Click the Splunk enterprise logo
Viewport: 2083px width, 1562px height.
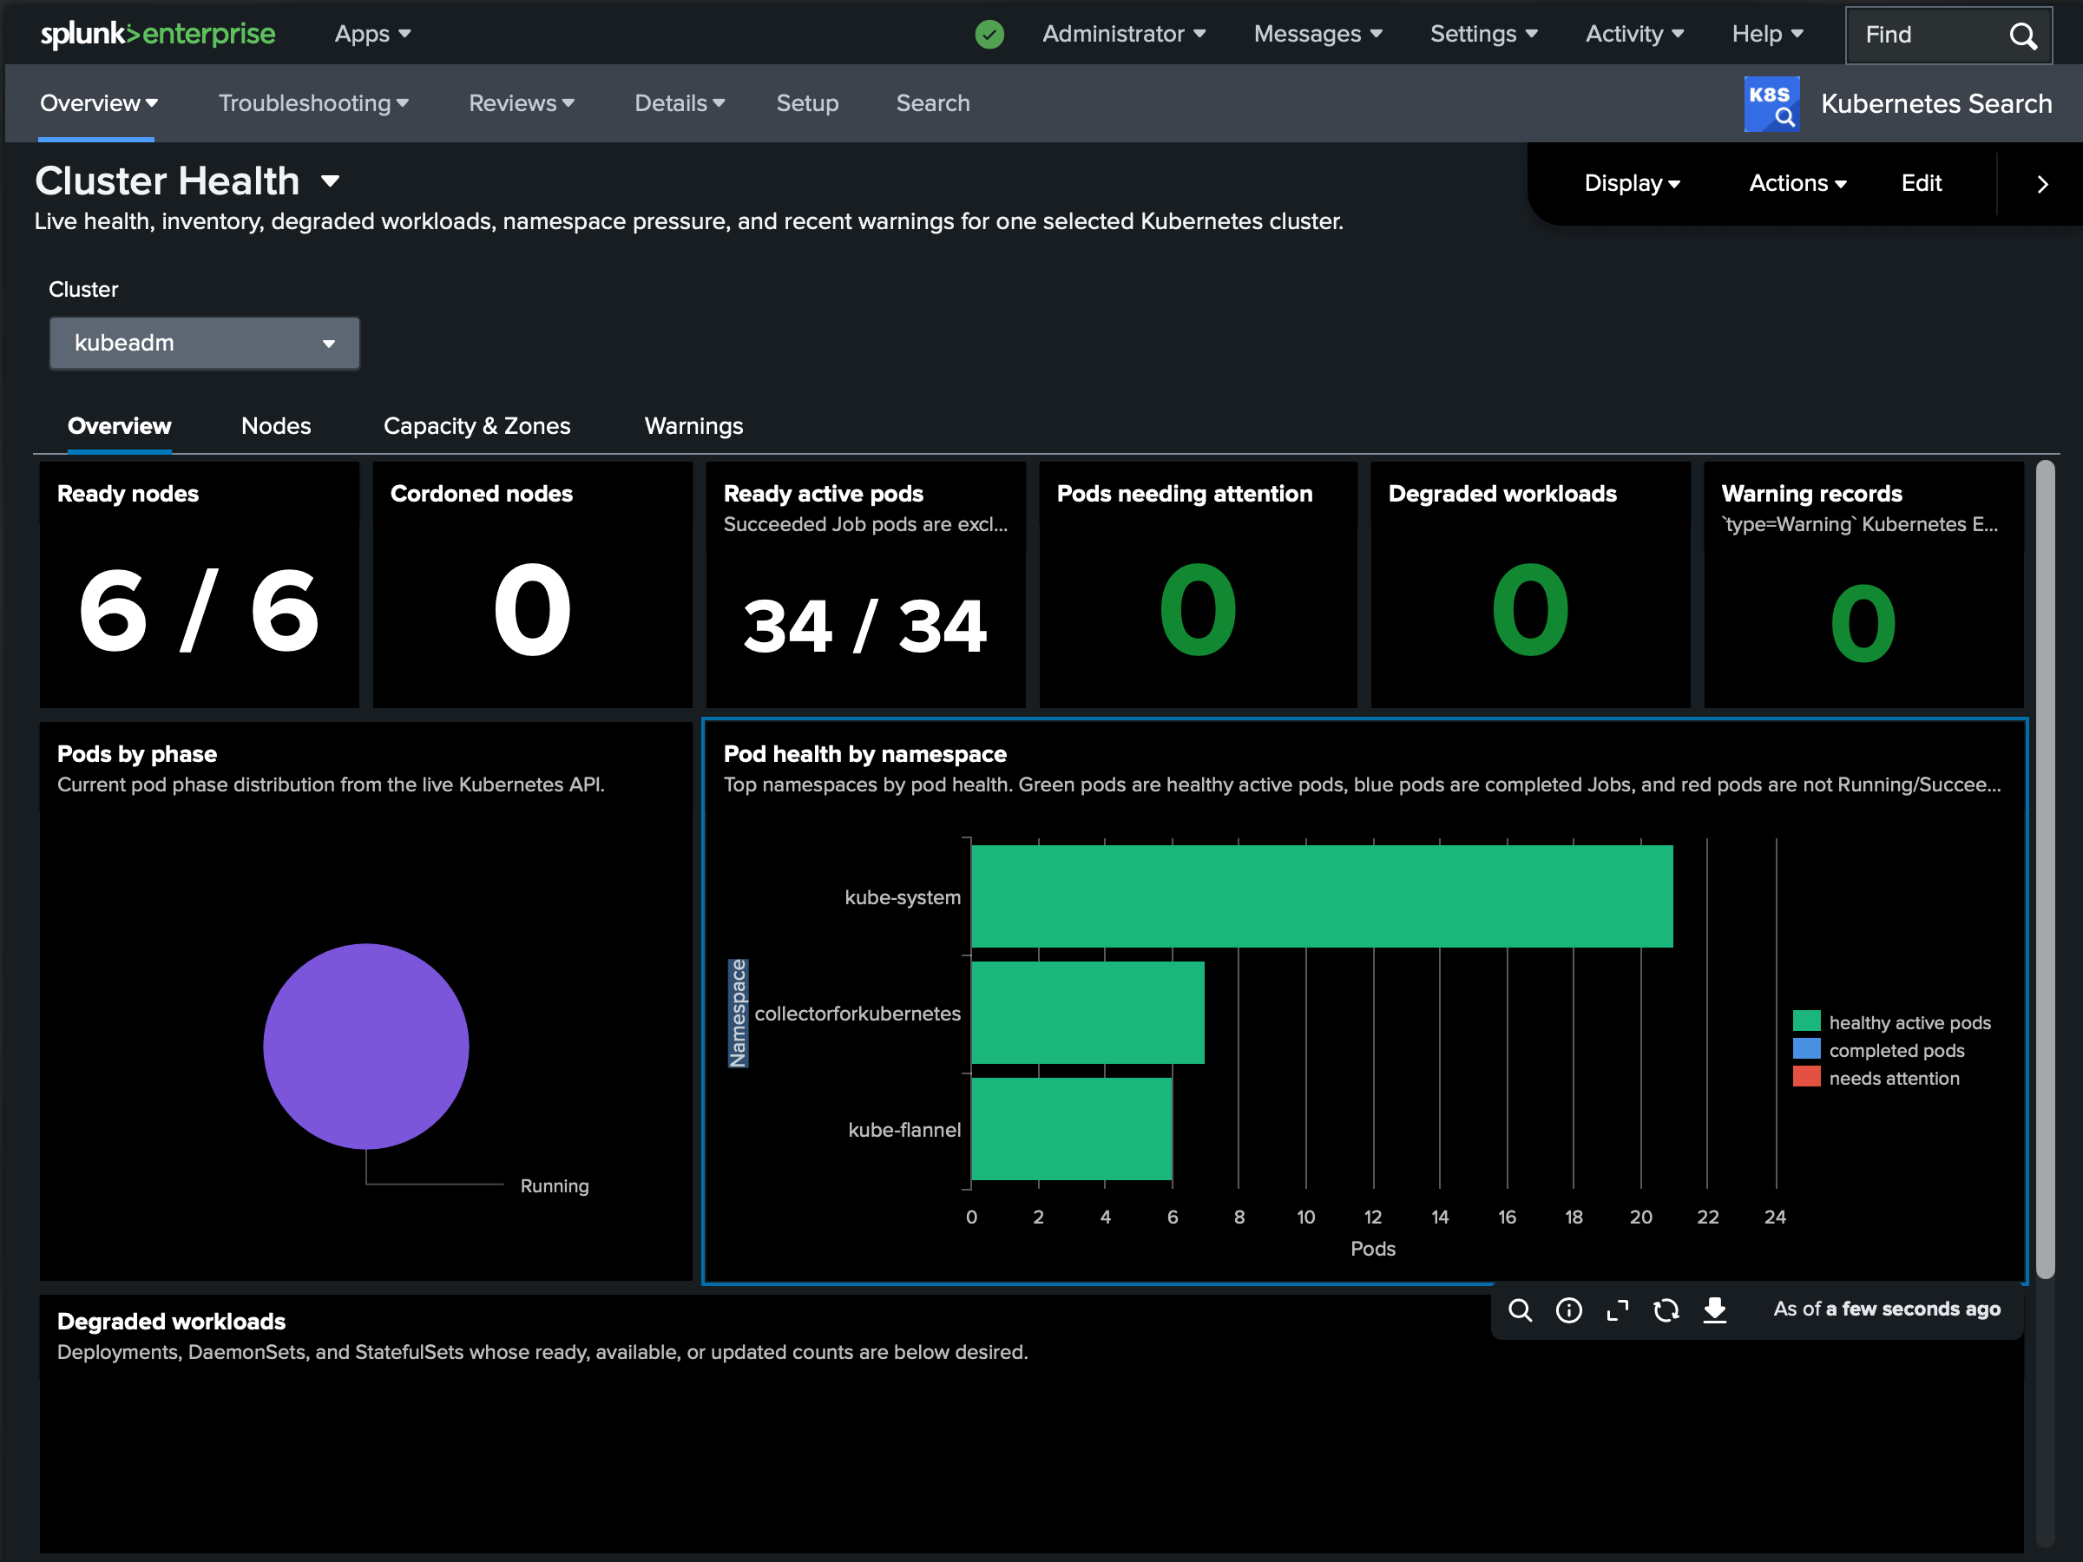pos(157,34)
